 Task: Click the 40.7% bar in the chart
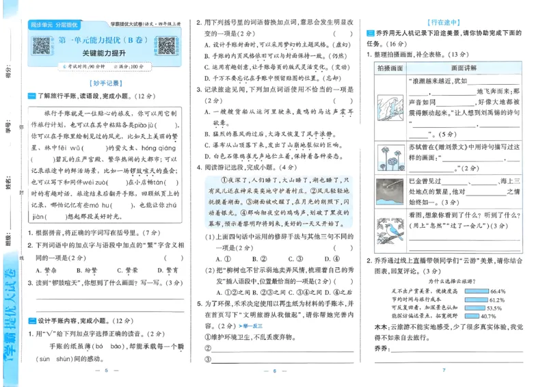pyautogui.click(x=472, y=316)
